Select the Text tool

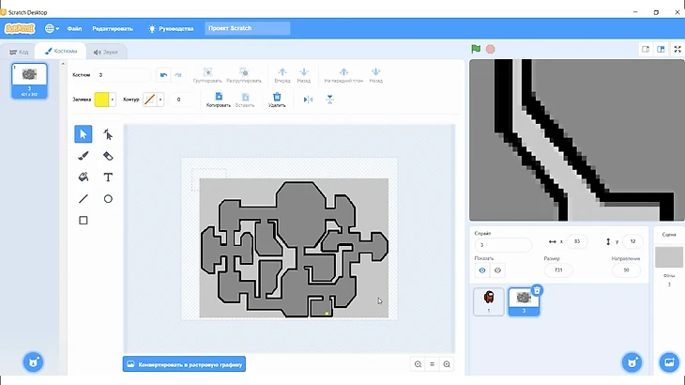(x=108, y=177)
